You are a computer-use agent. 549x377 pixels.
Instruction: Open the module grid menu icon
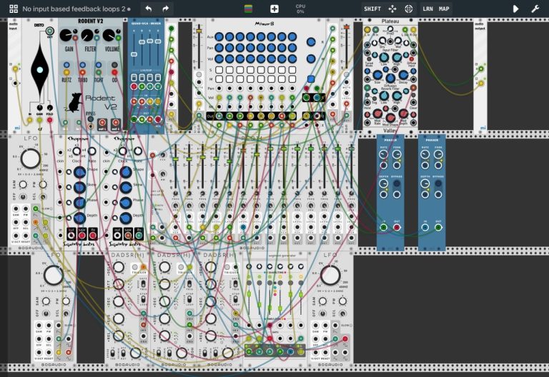14,9
